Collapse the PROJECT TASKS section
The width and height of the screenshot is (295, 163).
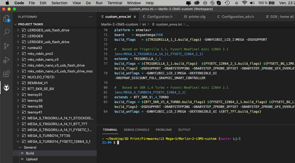(x=16, y=24)
